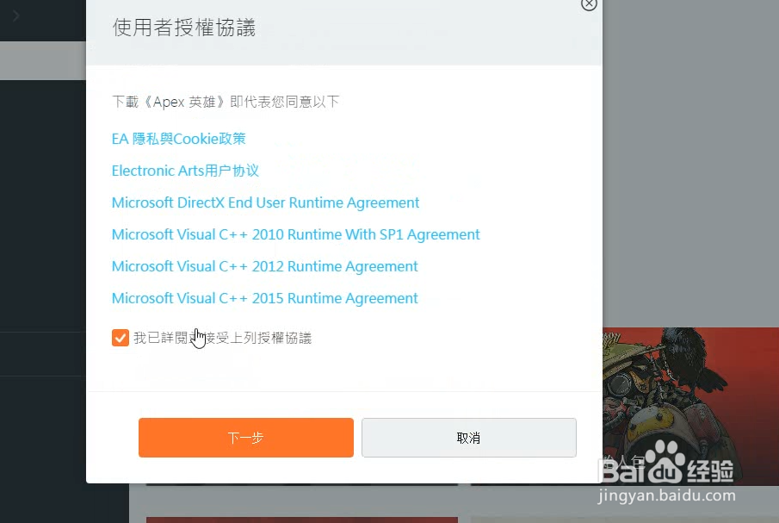Open Visual C++ 2012 Runtime Agreement link
Image resolution: width=779 pixels, height=523 pixels.
pos(265,266)
